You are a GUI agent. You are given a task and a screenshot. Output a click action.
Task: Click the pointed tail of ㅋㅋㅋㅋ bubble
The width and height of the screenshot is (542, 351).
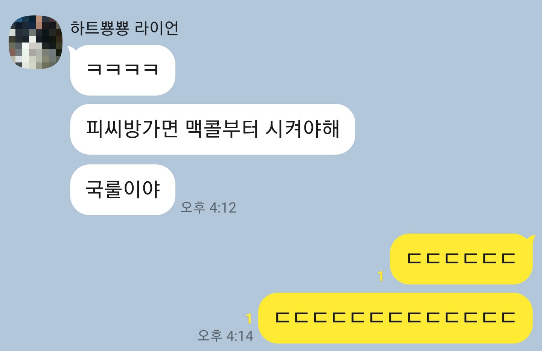[72, 49]
